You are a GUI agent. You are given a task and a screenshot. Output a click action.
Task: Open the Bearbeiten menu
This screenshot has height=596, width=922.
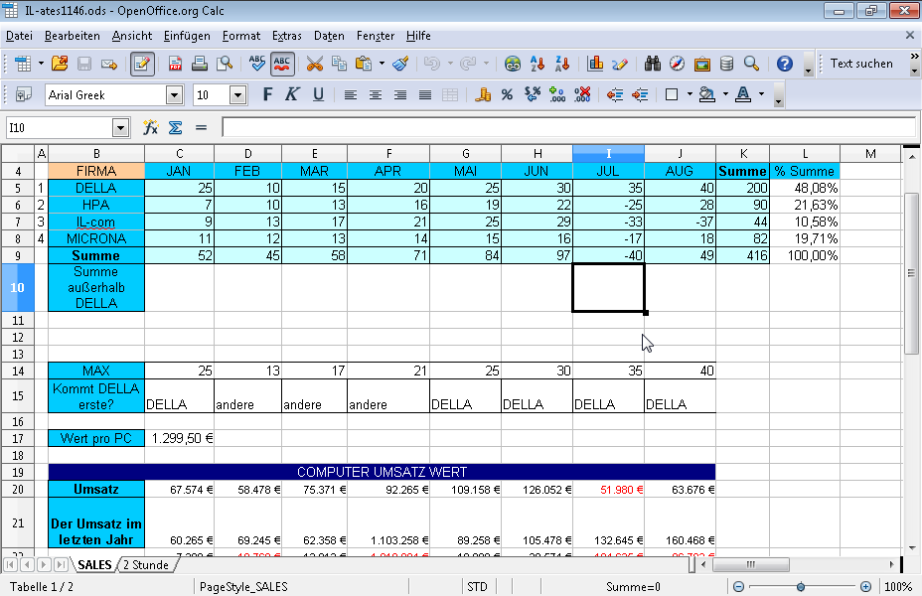73,36
